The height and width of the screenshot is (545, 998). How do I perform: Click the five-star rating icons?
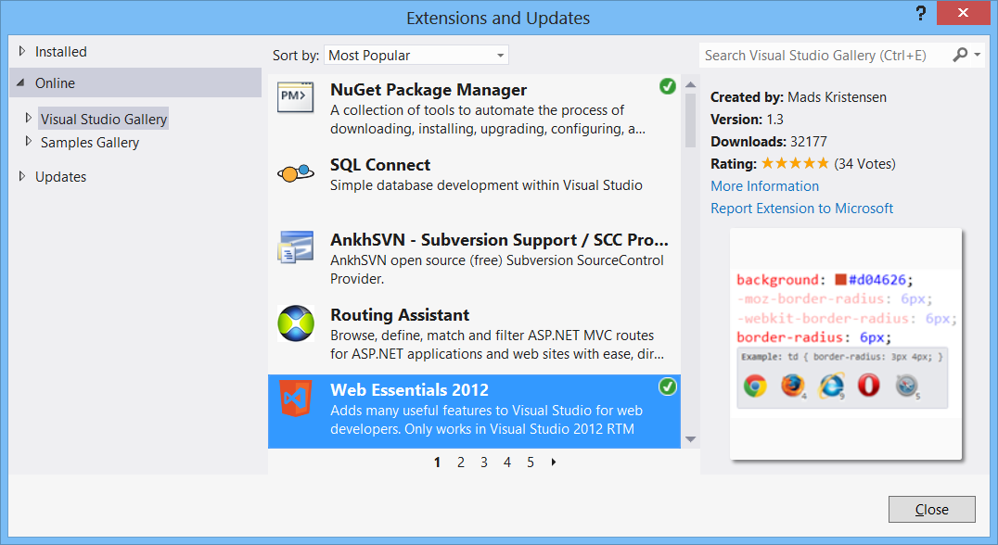(796, 163)
